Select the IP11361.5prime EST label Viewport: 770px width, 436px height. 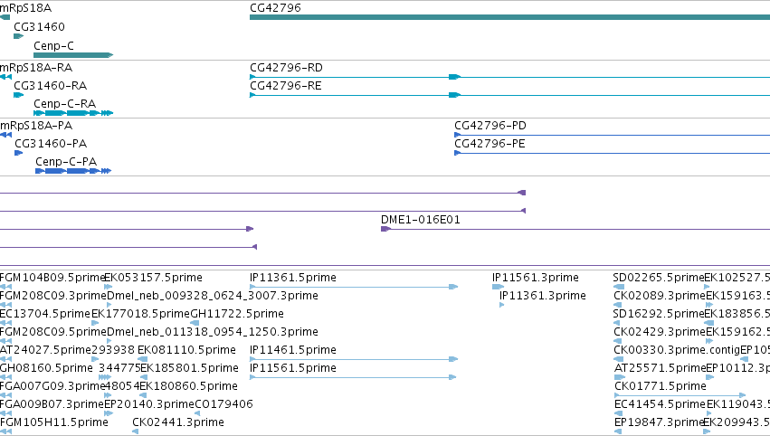tap(293, 278)
